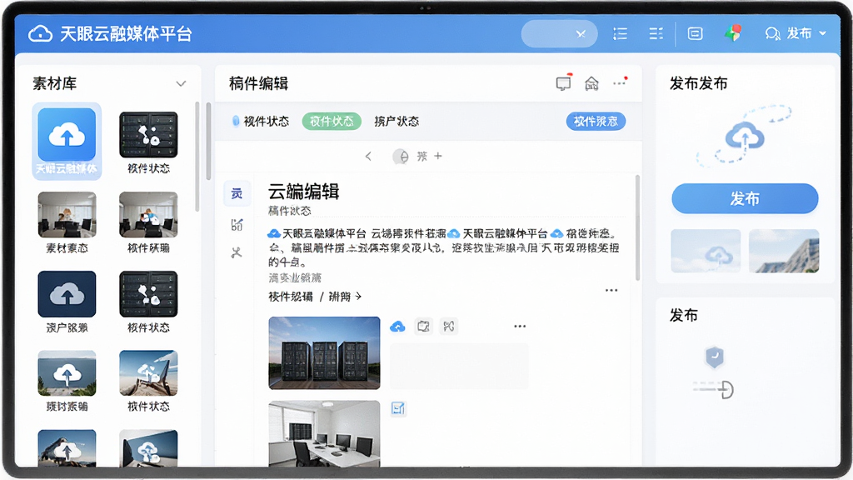The width and height of the screenshot is (853, 480).
Task: Select the building preview thumbnail under 发布 button
Action: (784, 251)
